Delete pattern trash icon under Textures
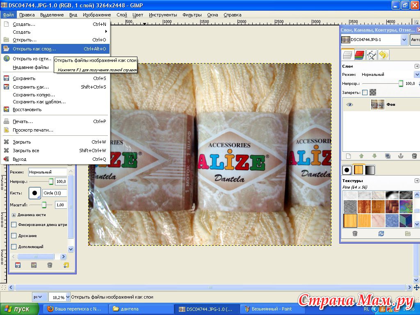The height and width of the screenshot is (315, 420). pyautogui.click(x=355, y=233)
